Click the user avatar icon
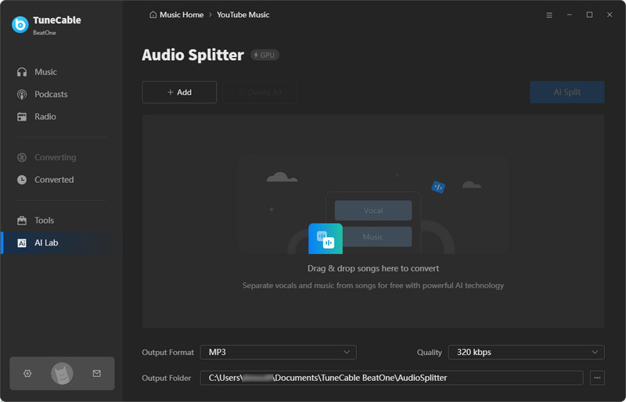 [62, 374]
